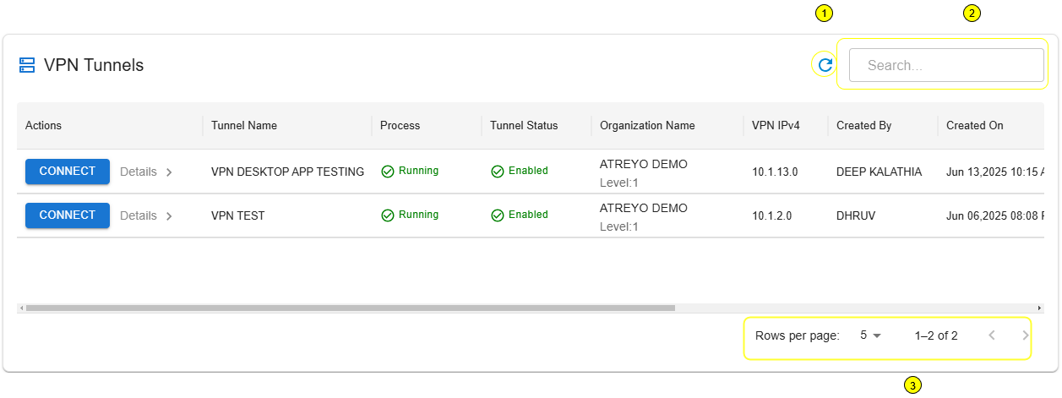Sort by Tunnel Status column header
The image size is (1062, 398).
[524, 126]
